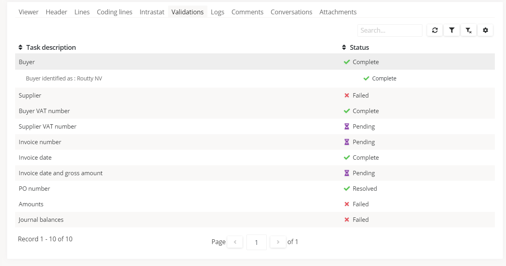Switch to the Intrastat tab

[x=152, y=12]
